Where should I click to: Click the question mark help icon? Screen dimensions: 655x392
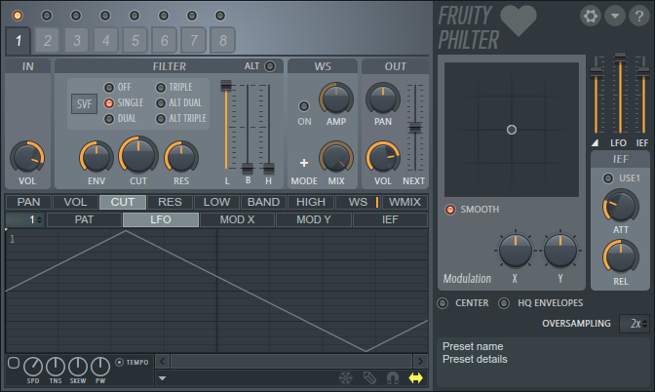pyautogui.click(x=637, y=16)
